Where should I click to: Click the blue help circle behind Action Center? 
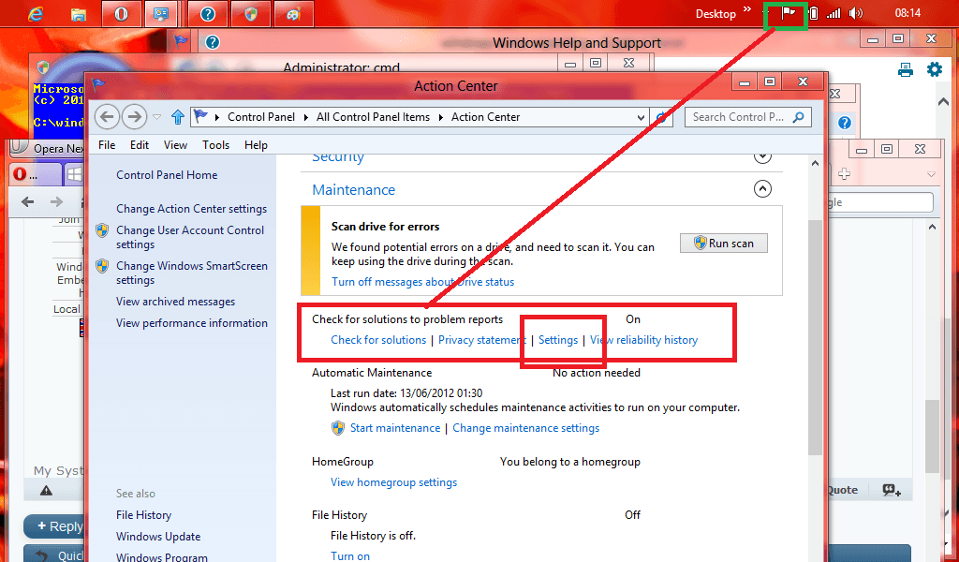click(x=845, y=123)
